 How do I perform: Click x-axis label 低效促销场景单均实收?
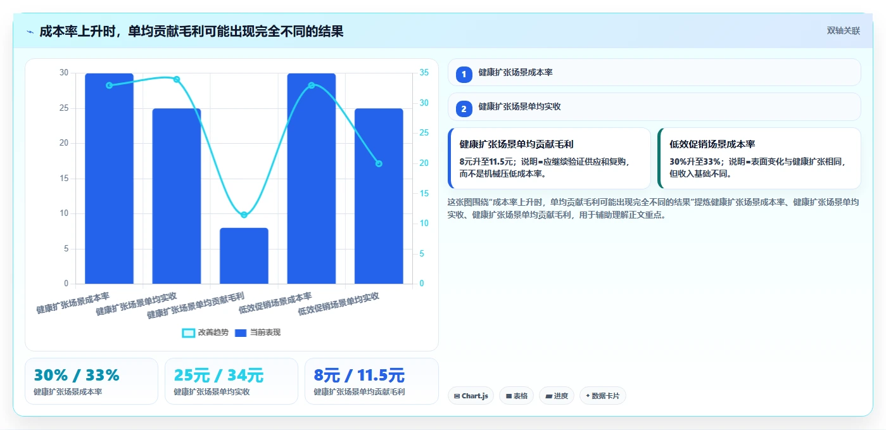(339, 304)
